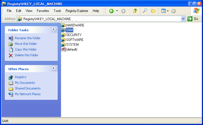The width and height of the screenshot is (203, 125).
Task: Select the highlighted SAM key name
Action: point(69,30)
